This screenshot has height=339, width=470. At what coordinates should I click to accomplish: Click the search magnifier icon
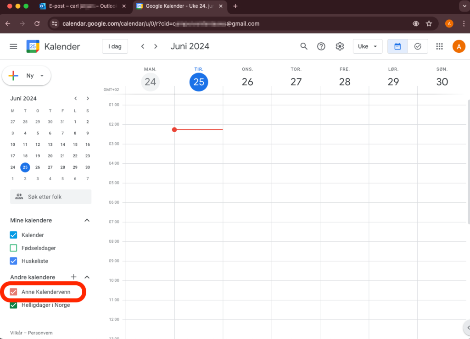tap(303, 46)
